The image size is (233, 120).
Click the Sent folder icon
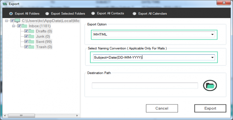tap(31, 41)
